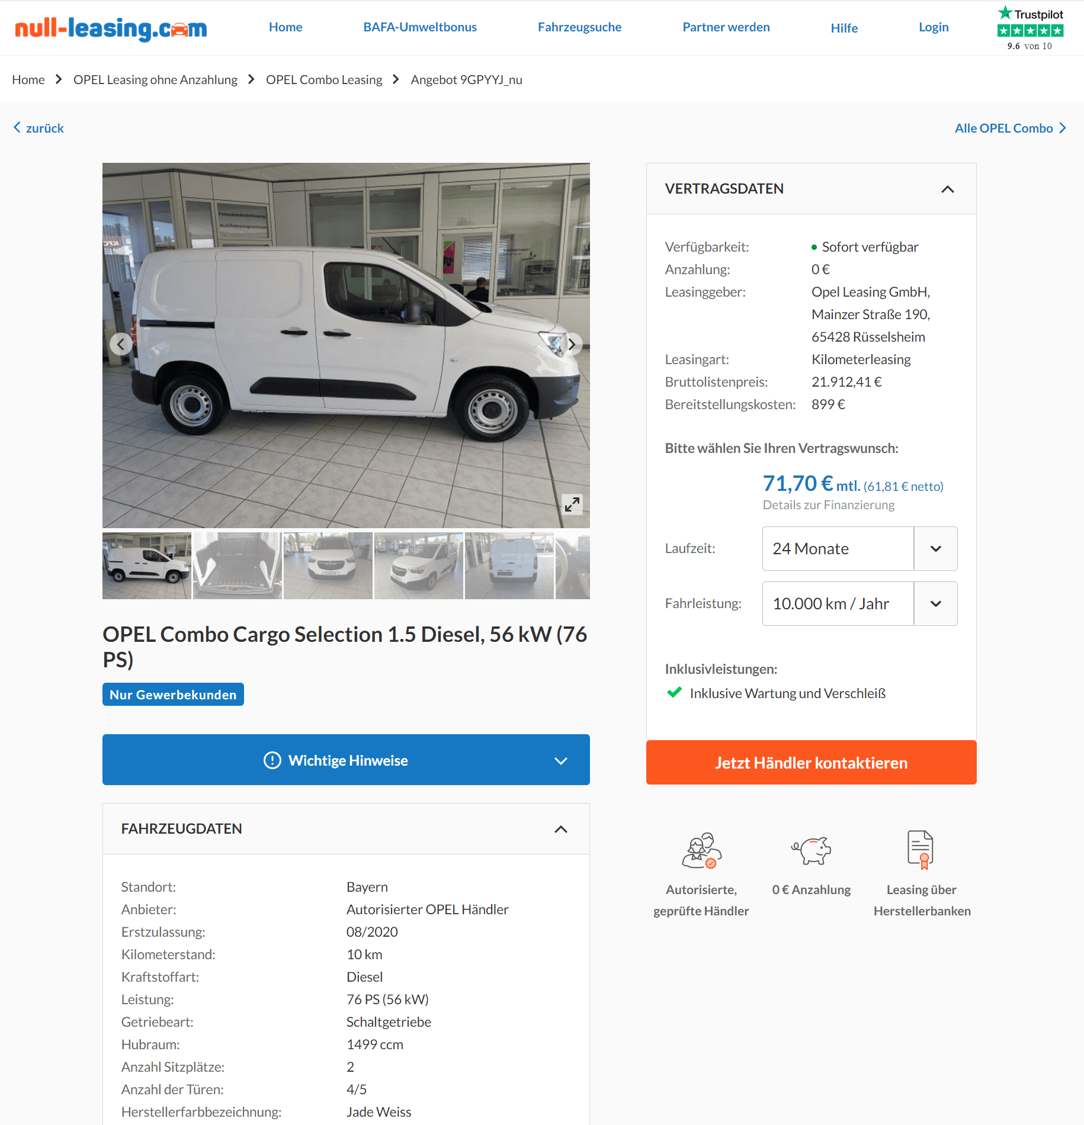Viewport: 1084px width, 1125px height.
Task: Collapse the FAHRZEUGDATEN section
Action: pos(561,829)
